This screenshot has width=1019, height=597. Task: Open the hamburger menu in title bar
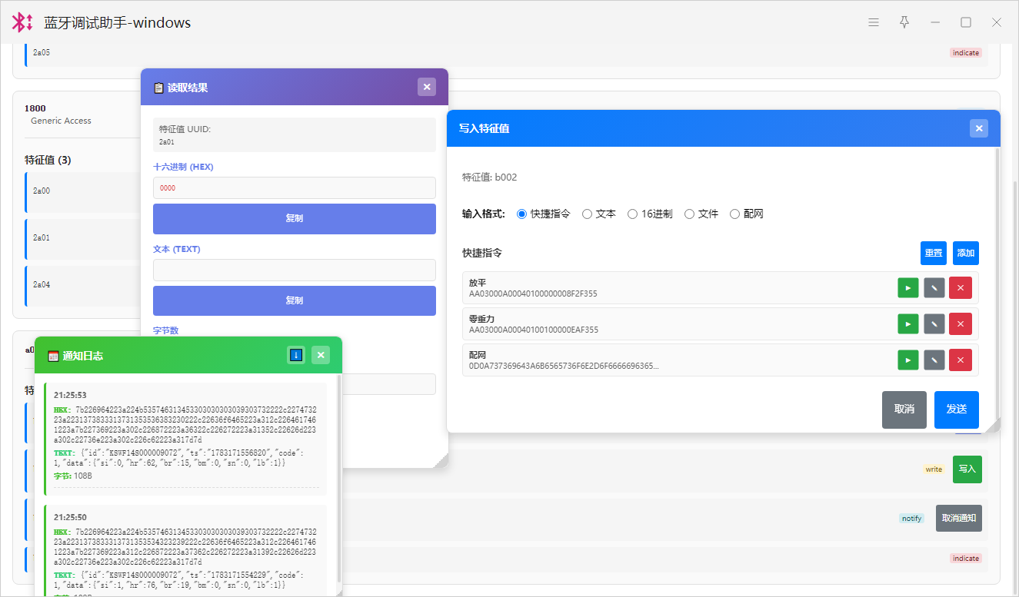point(874,22)
